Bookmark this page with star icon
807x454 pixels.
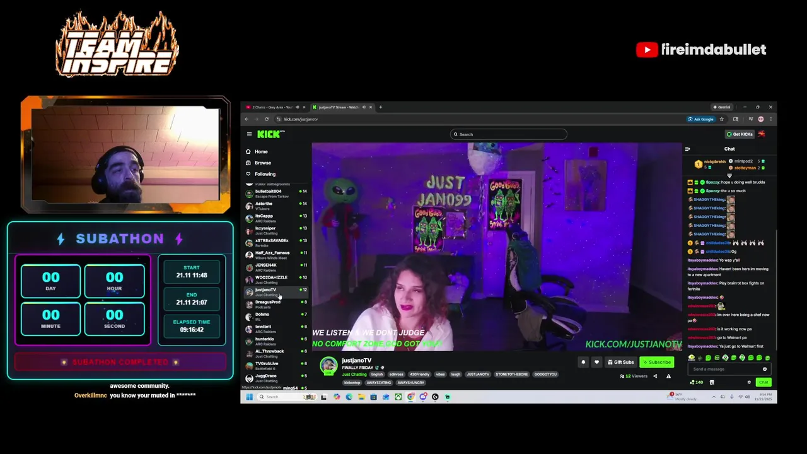(x=721, y=119)
